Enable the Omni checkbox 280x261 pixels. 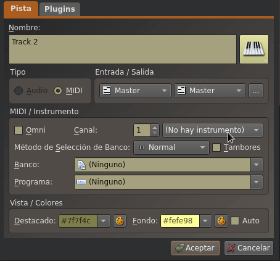[x=19, y=130]
